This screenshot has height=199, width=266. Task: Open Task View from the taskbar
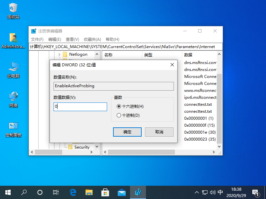point(56,192)
